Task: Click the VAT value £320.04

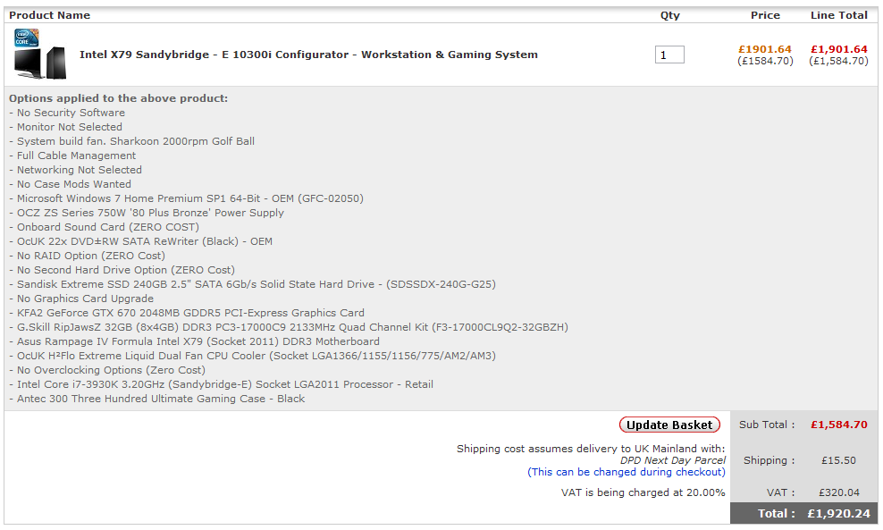Action: 839,492
